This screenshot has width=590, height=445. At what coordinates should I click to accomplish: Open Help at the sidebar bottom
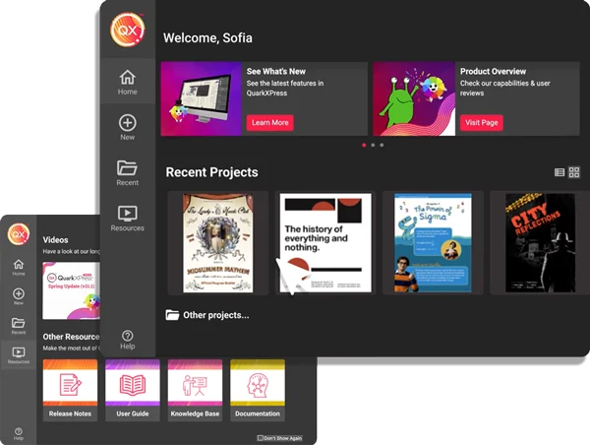pyautogui.click(x=127, y=340)
